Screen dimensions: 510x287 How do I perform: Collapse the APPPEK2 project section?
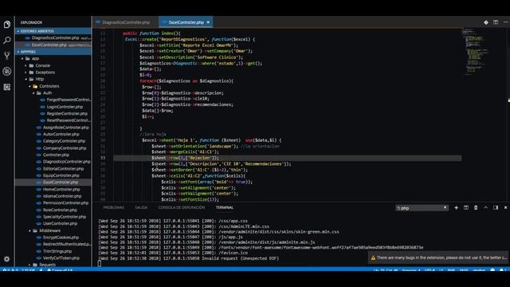coord(53,52)
